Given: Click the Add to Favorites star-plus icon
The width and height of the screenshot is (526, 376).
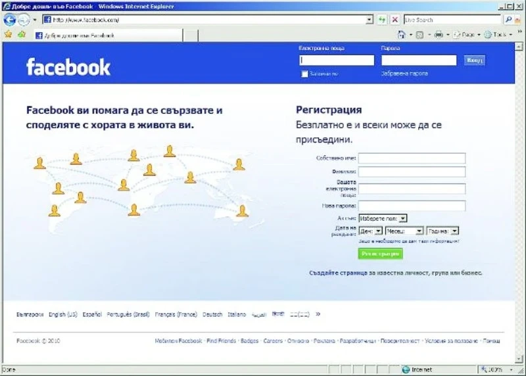Looking at the screenshot, I should 22,34.
